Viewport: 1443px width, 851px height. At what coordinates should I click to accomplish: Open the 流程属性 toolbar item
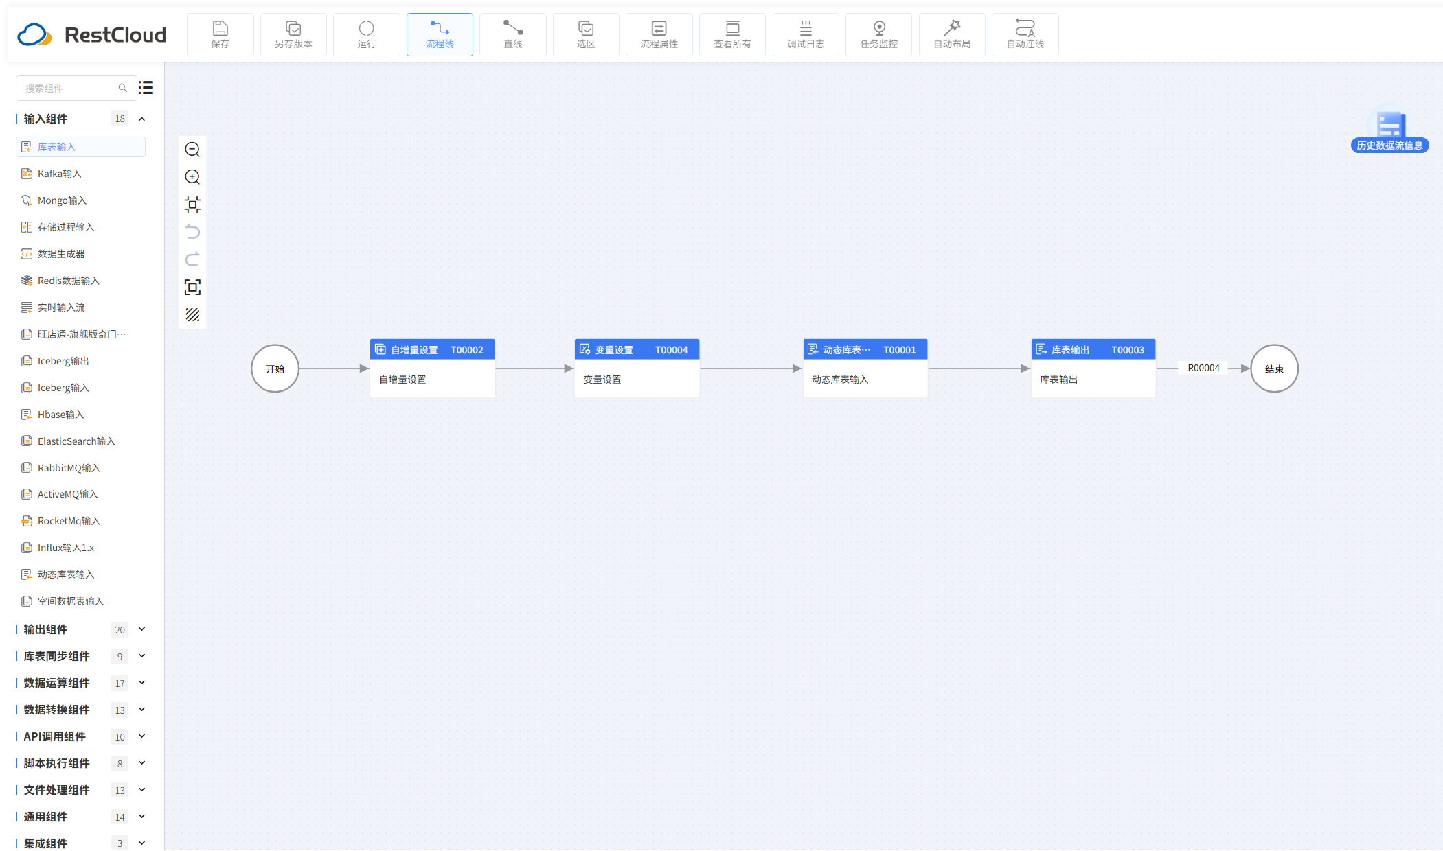659,34
